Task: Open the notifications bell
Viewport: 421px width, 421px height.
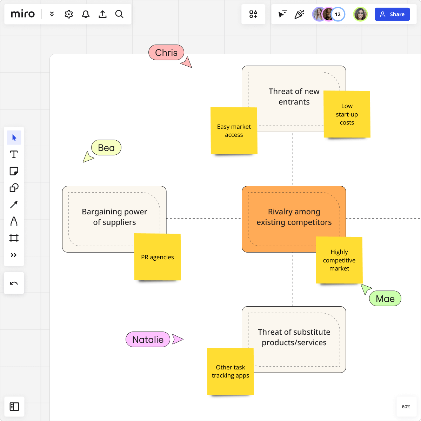Action: [86, 14]
